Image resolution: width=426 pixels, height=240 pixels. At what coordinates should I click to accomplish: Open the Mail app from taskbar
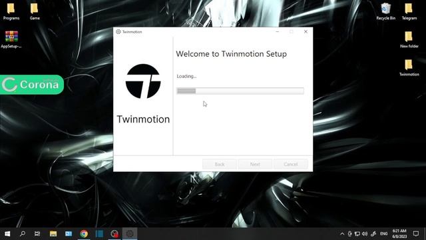[69, 234]
